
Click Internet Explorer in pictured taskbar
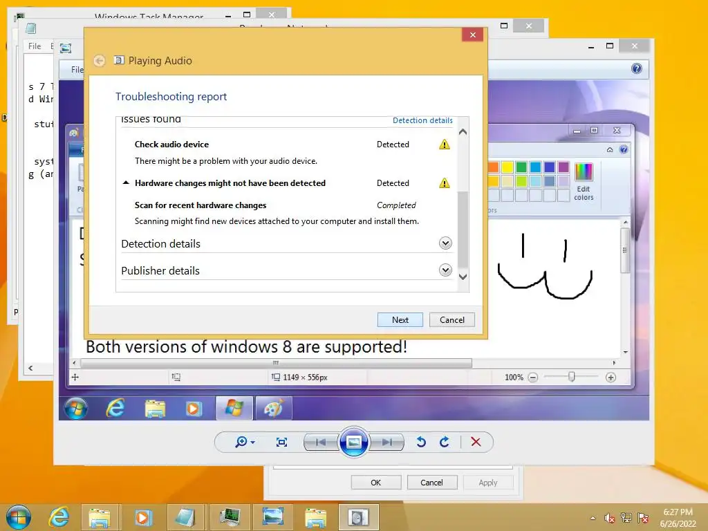[x=115, y=409]
